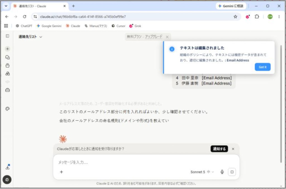The height and width of the screenshot is (189, 286).
Task: Open the projects icon in sidebar
Action: [x=8, y=66]
